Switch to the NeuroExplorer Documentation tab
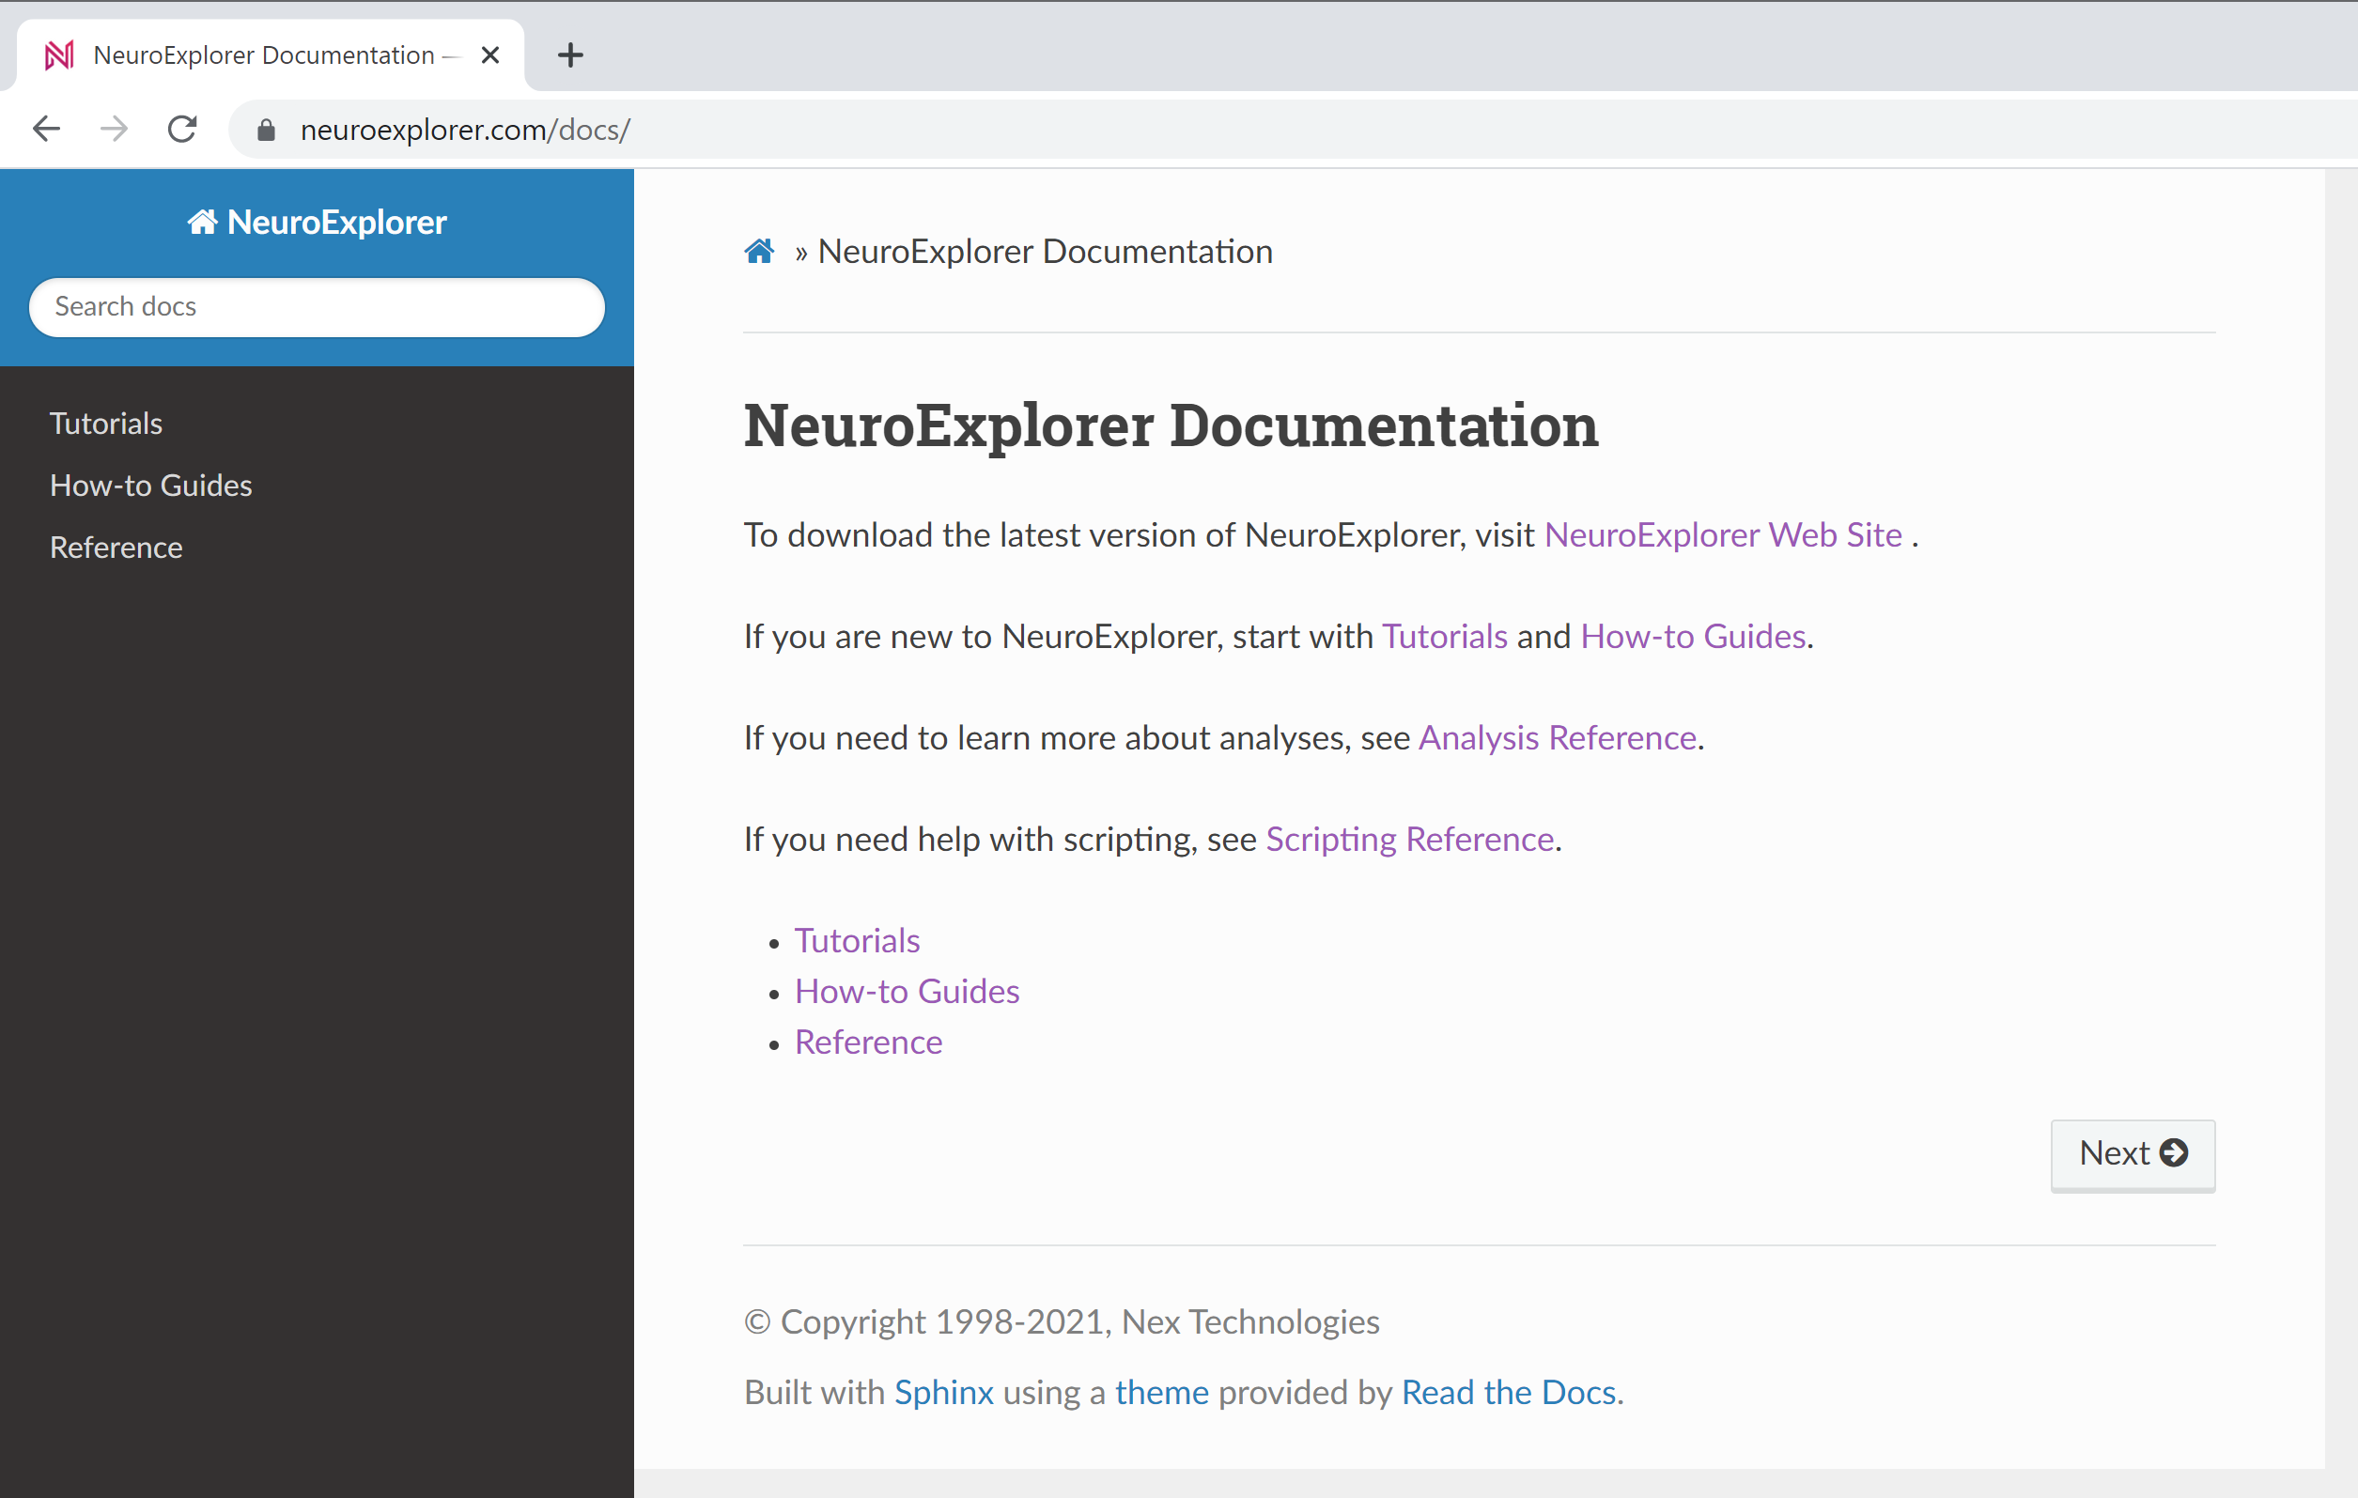This screenshot has height=1498, width=2358. coord(262,54)
